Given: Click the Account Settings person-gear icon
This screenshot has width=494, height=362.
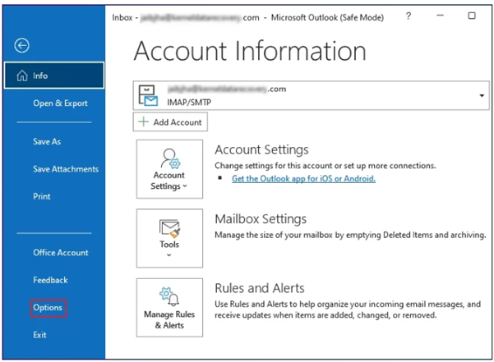Looking at the screenshot, I should tap(169, 158).
